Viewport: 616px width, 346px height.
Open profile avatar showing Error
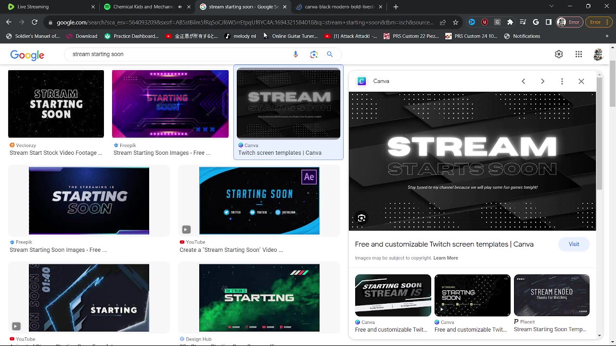[569, 22]
